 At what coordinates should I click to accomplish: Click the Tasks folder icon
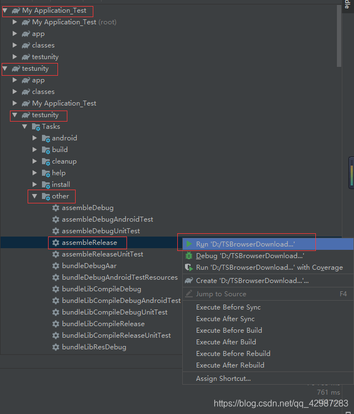(36, 127)
